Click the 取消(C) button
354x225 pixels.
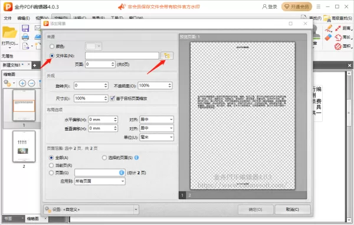coord(293,210)
